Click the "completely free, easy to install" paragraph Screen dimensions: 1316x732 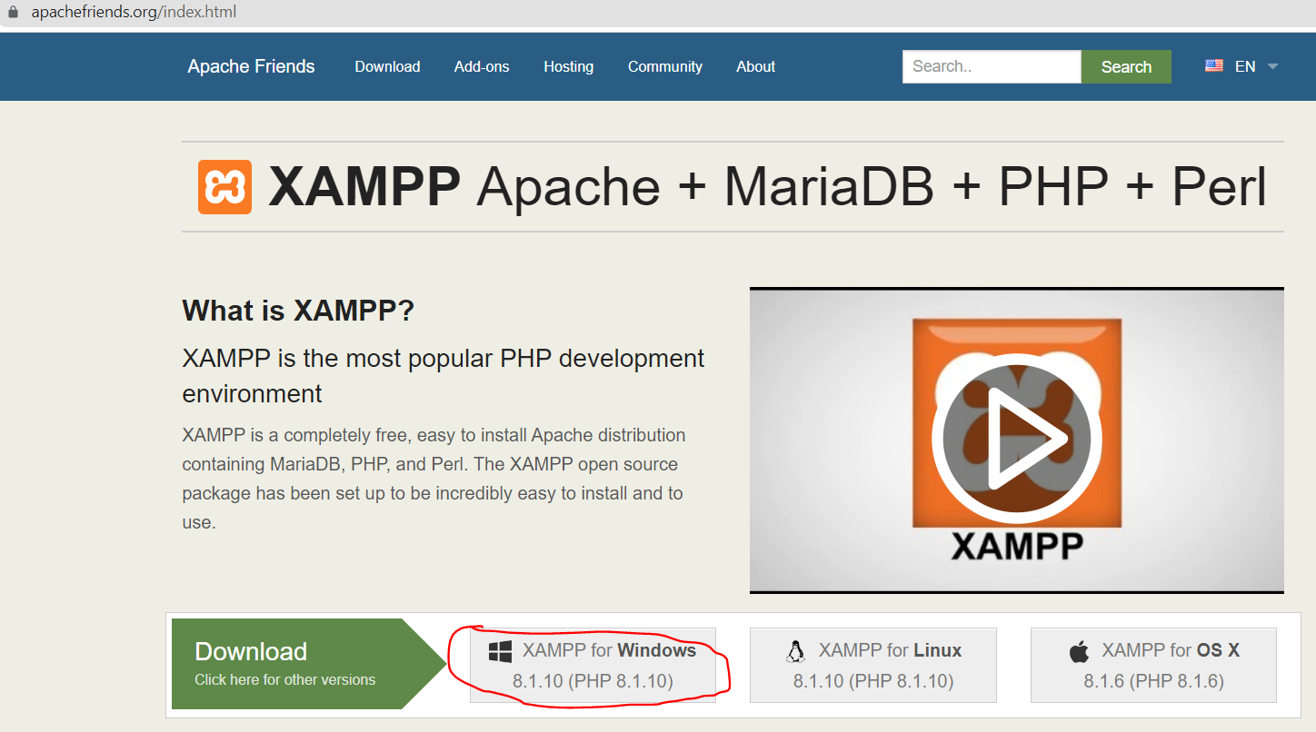pos(434,479)
